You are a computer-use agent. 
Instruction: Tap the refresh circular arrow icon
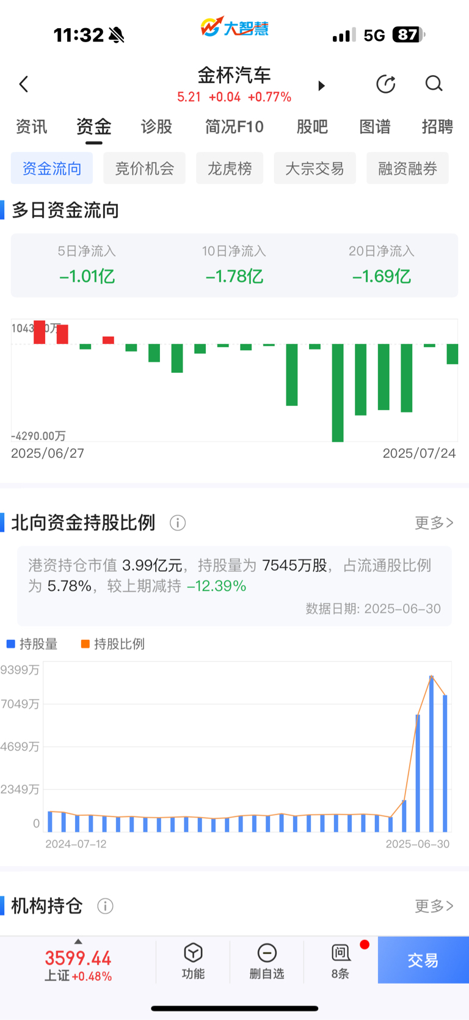pos(385,84)
